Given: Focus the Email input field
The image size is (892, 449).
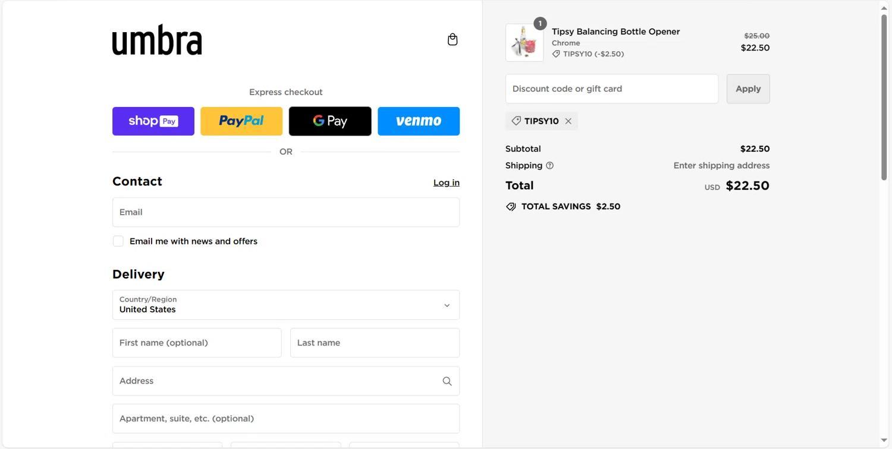Looking at the screenshot, I should (x=286, y=212).
